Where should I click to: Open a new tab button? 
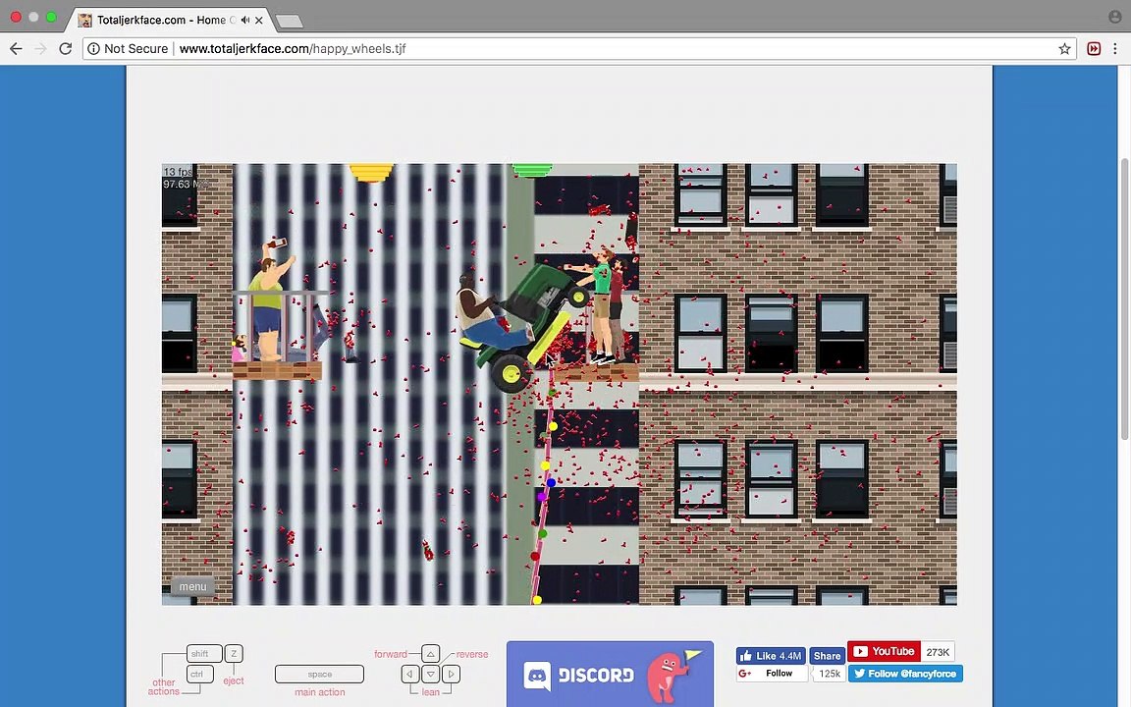(290, 21)
